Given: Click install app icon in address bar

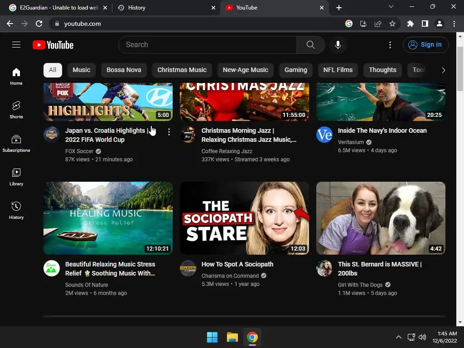Looking at the screenshot, I should click(x=363, y=24).
